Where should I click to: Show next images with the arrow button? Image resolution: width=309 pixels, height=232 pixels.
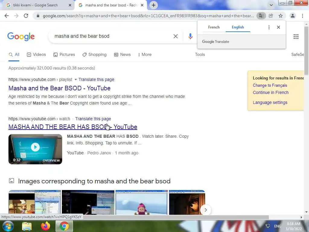coord(205,210)
